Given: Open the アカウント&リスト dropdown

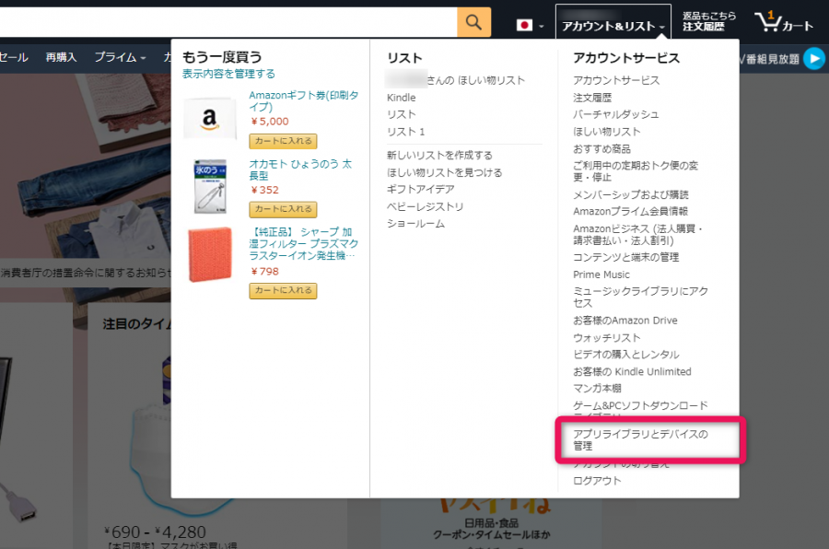Looking at the screenshot, I should click(x=613, y=22).
